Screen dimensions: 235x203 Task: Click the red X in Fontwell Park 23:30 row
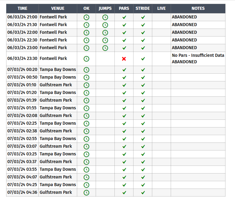(x=124, y=59)
